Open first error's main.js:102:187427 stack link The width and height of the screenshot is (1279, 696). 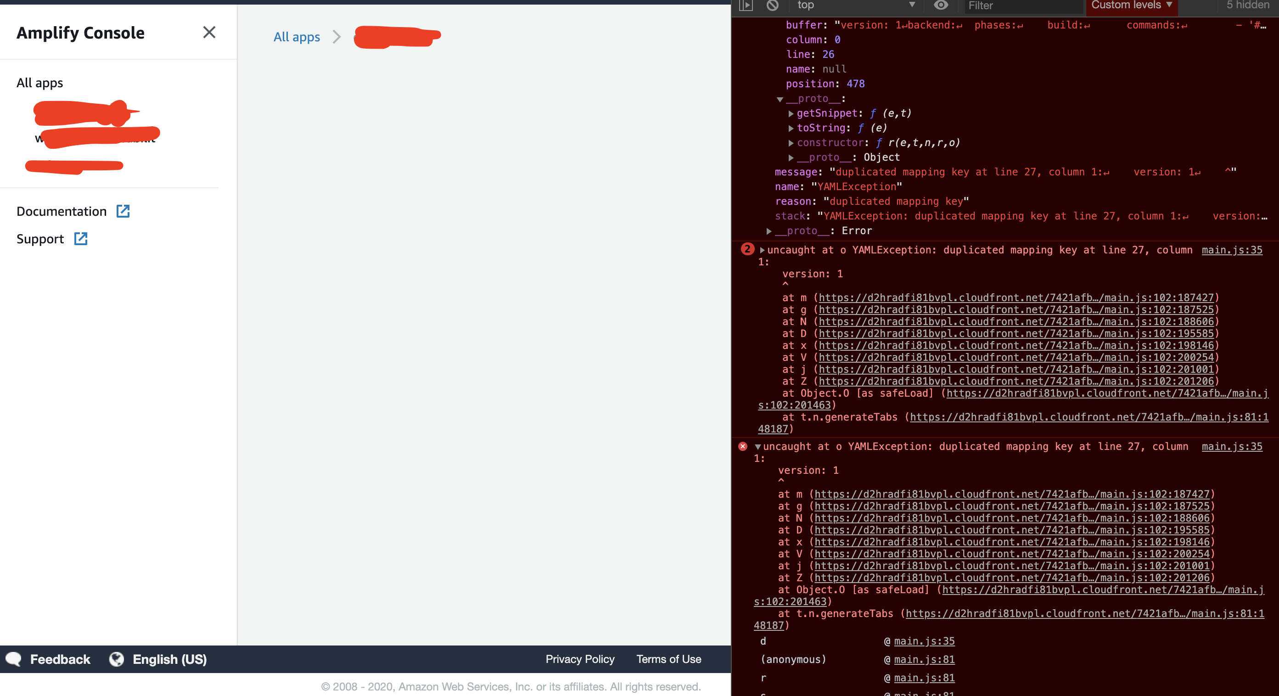tap(1016, 298)
